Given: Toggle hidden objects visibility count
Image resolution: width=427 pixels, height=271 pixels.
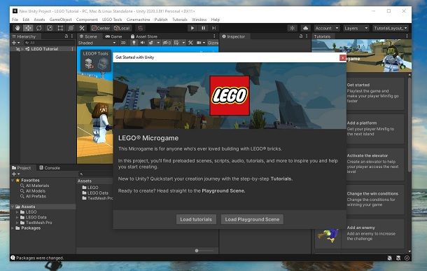Looking at the screenshot, I should [167, 43].
